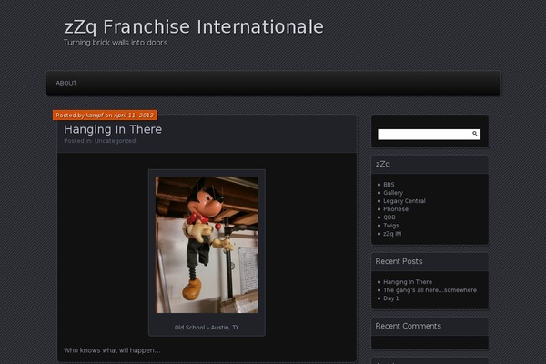Image resolution: width=546 pixels, height=364 pixels.
Task: Open author kampf's page
Action: click(x=95, y=116)
